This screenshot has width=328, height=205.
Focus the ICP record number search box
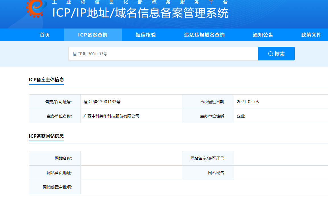click(163, 54)
